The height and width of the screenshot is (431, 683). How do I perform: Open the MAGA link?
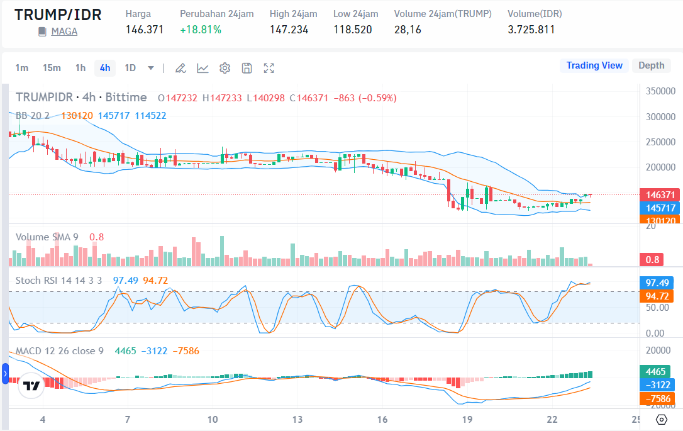(64, 31)
